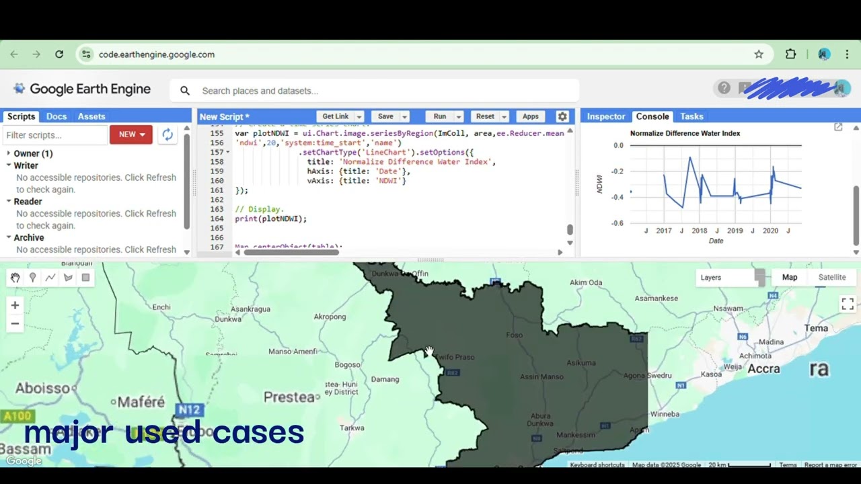The width and height of the screenshot is (861, 484).
Task: Collapse the Writer tree node
Action: (9, 165)
